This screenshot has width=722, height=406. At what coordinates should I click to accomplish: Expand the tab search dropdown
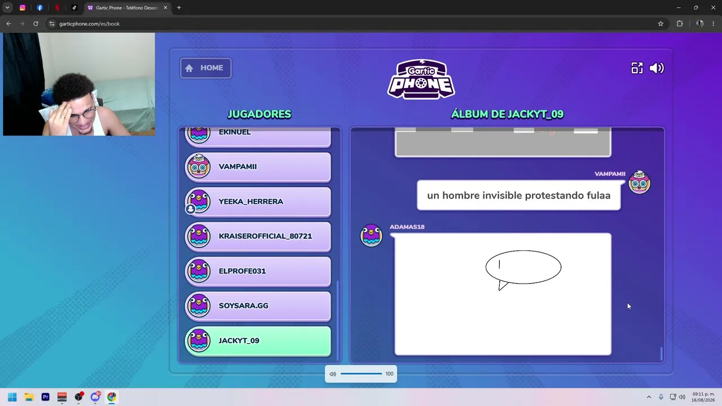(x=7, y=8)
